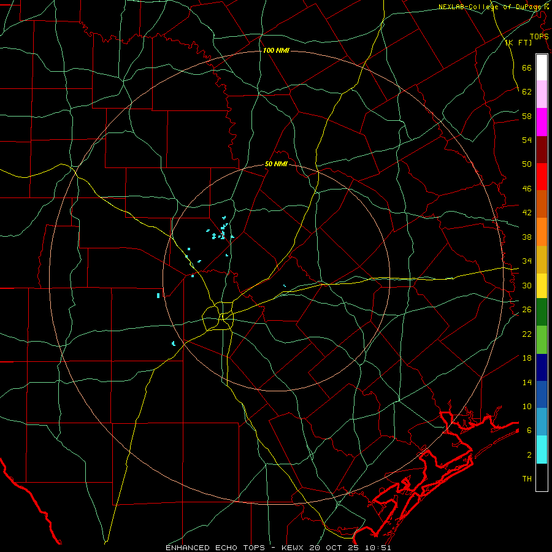
Task: Click the '100 NMI' range ring label
Action: coord(276,50)
